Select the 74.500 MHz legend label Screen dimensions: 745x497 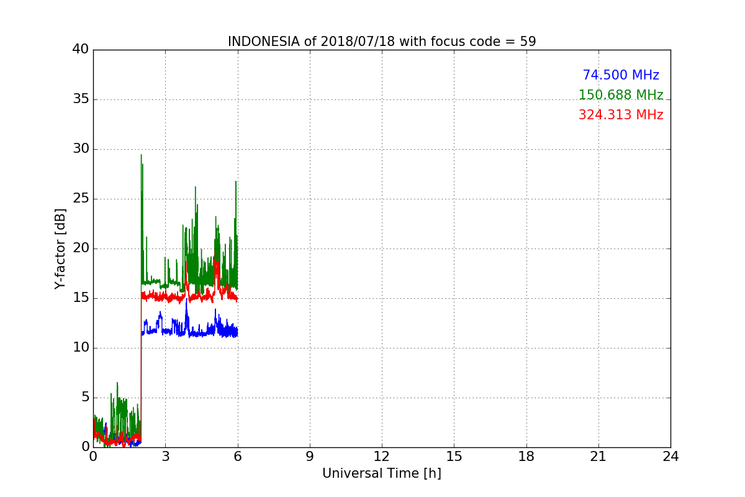click(621, 75)
